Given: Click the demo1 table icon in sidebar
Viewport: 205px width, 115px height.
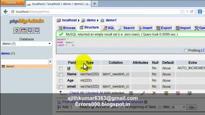Looking at the screenshot, I should (3, 66).
